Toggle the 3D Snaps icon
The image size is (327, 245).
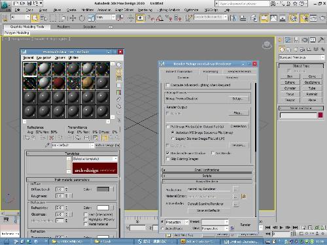click(151, 18)
